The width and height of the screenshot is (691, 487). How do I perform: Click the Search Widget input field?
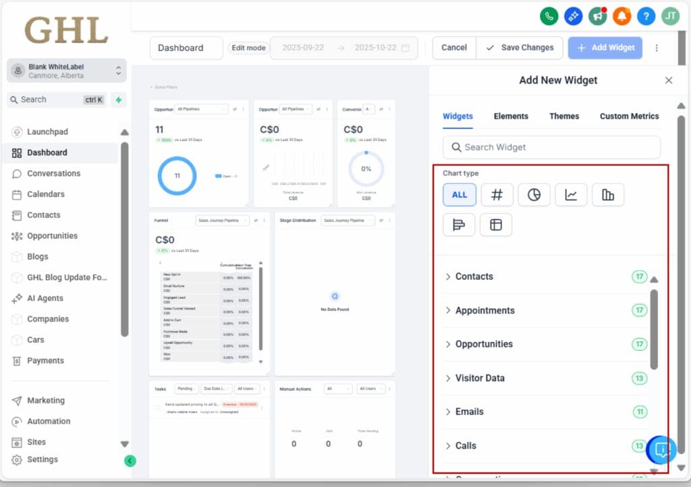pos(551,147)
